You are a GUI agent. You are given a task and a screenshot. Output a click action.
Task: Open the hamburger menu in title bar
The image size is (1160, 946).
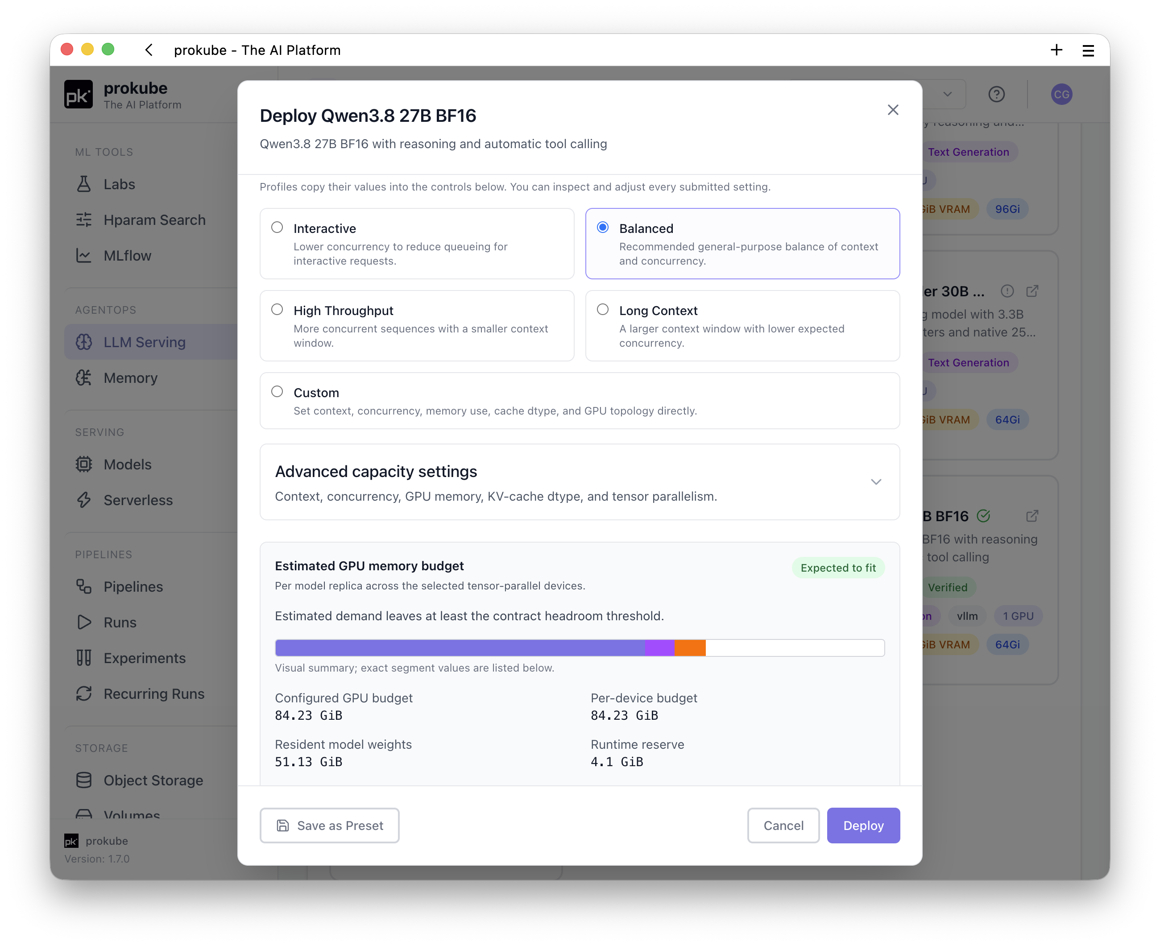click(x=1088, y=51)
